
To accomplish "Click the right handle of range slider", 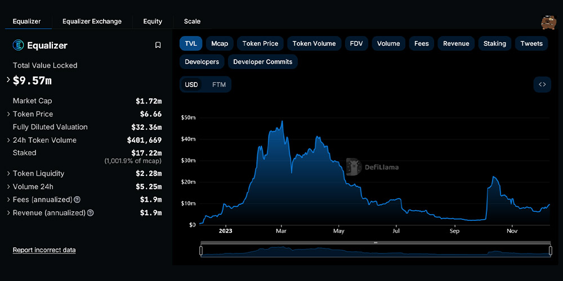I will coord(550,250).
